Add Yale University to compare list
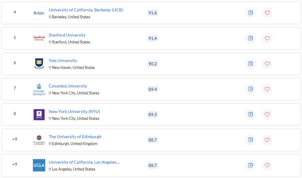Viewport: 302px width, 178px height. (250, 64)
